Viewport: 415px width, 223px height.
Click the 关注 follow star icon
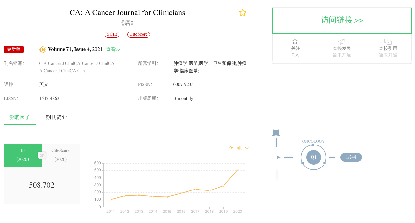(295, 42)
